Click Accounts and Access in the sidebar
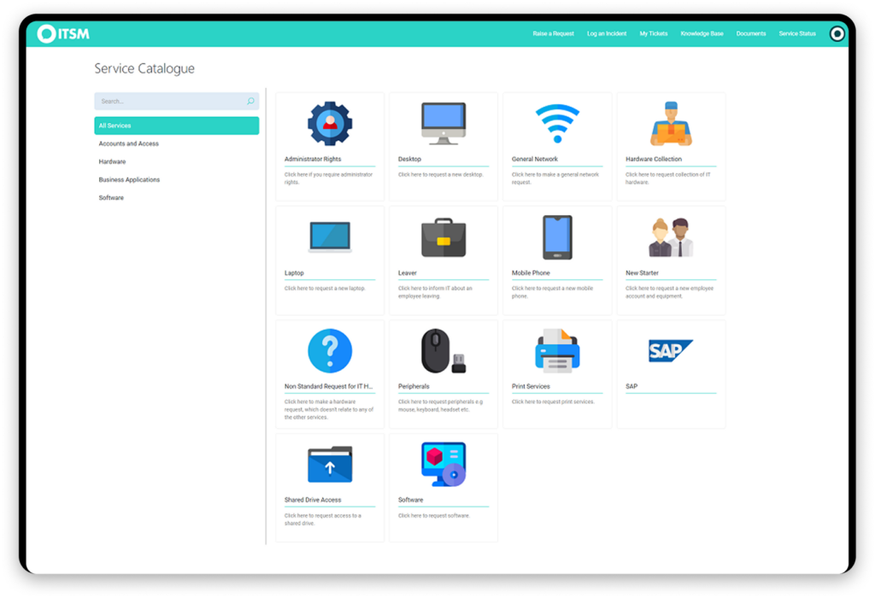 [x=129, y=144]
